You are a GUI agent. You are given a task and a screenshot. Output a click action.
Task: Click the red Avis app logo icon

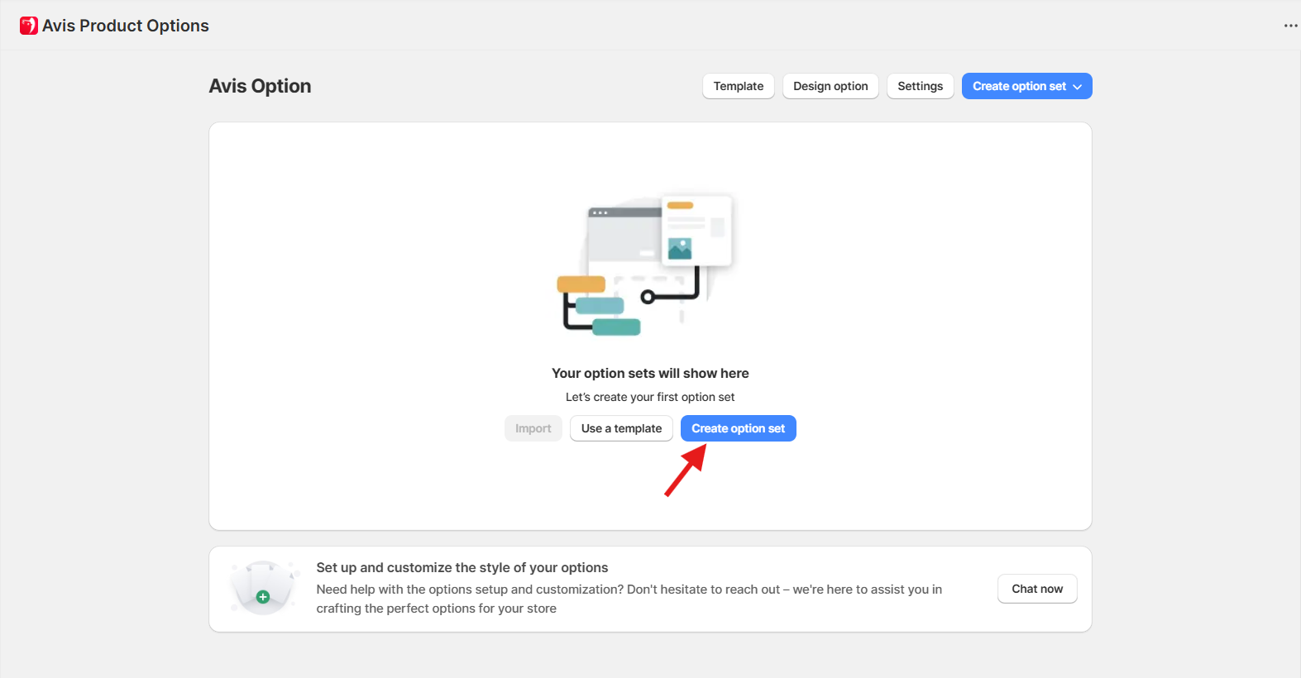(x=29, y=26)
